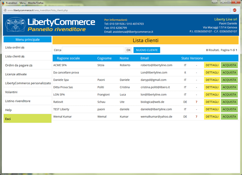Click ACQUISTA for Ratiovit
242x175 pixels.
pyautogui.click(x=229, y=102)
